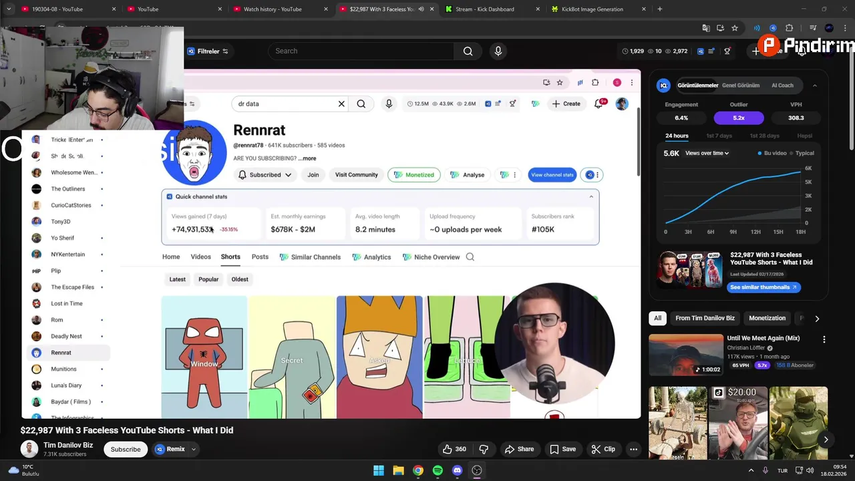Dislike the video
This screenshot has height=481, width=855.
click(x=484, y=449)
